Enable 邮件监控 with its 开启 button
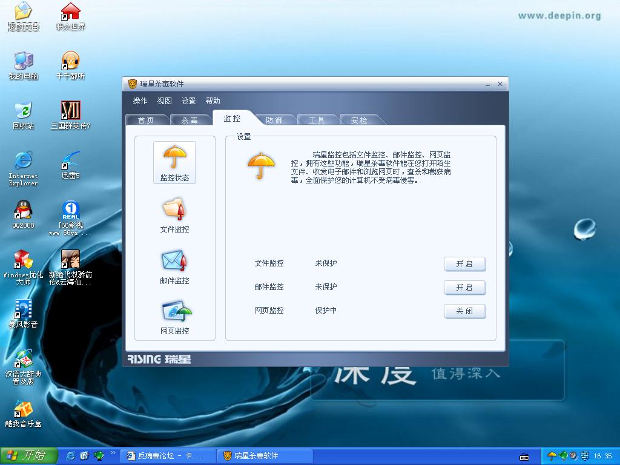Image resolution: width=620 pixels, height=465 pixels. pyautogui.click(x=464, y=288)
